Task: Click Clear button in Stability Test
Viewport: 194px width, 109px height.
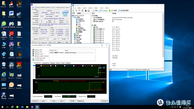Action: pyautogui.click(x=54, y=101)
